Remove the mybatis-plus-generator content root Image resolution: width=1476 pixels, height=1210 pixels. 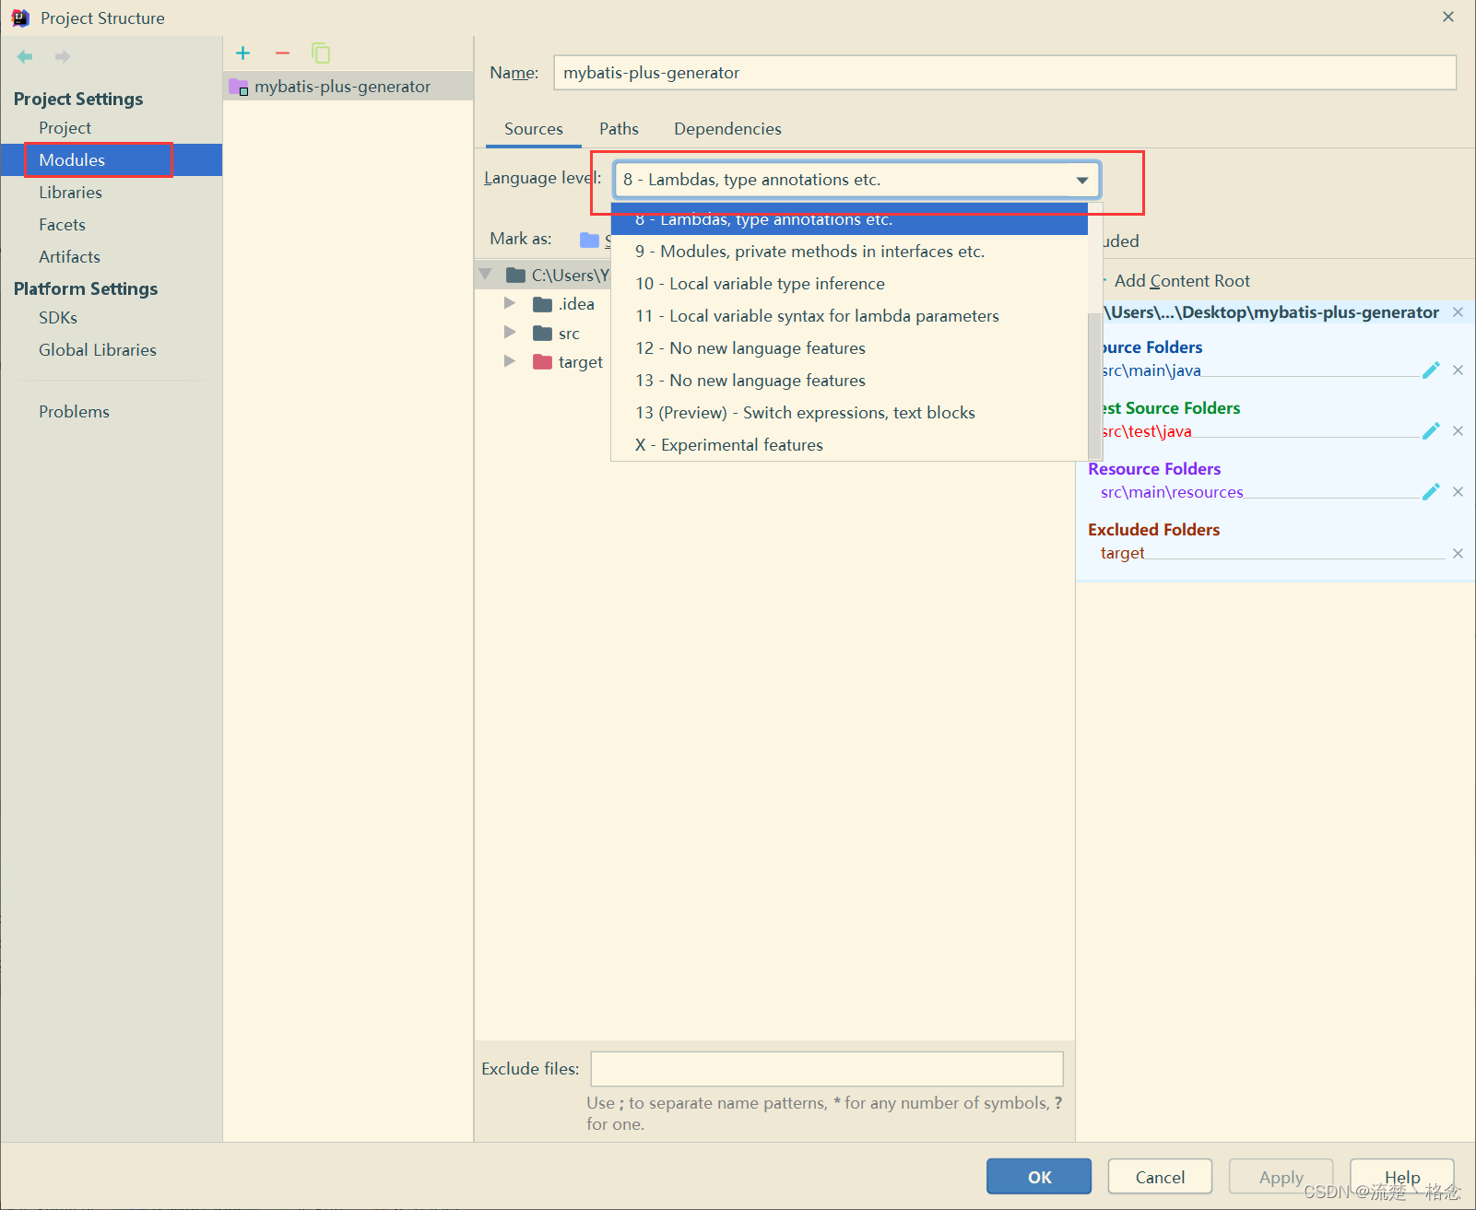click(1458, 312)
